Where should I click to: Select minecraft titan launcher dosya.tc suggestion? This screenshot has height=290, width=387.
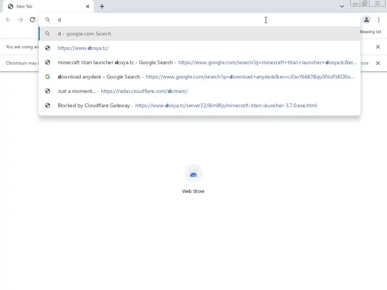[x=200, y=62]
